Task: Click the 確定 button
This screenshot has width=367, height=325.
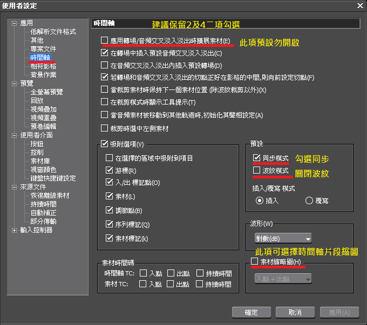Action: tap(251, 312)
